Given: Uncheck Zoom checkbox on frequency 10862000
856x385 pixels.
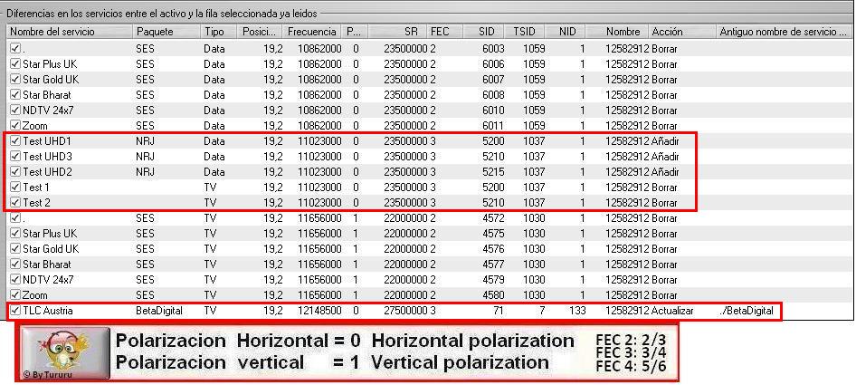Looking at the screenshot, I should 15,125.
